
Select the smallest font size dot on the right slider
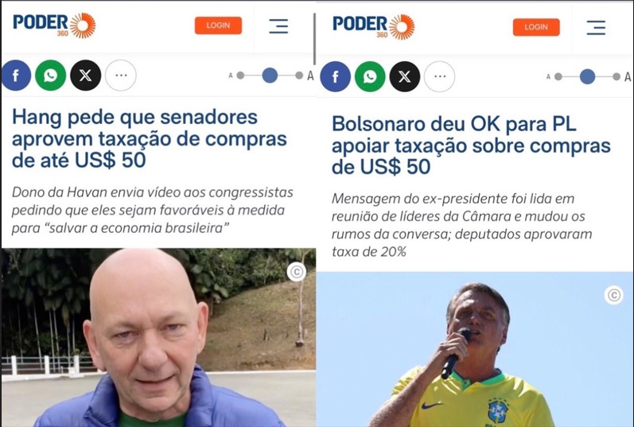558,77
